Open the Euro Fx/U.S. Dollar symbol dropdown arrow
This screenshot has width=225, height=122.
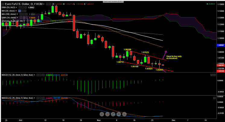point(44,4)
